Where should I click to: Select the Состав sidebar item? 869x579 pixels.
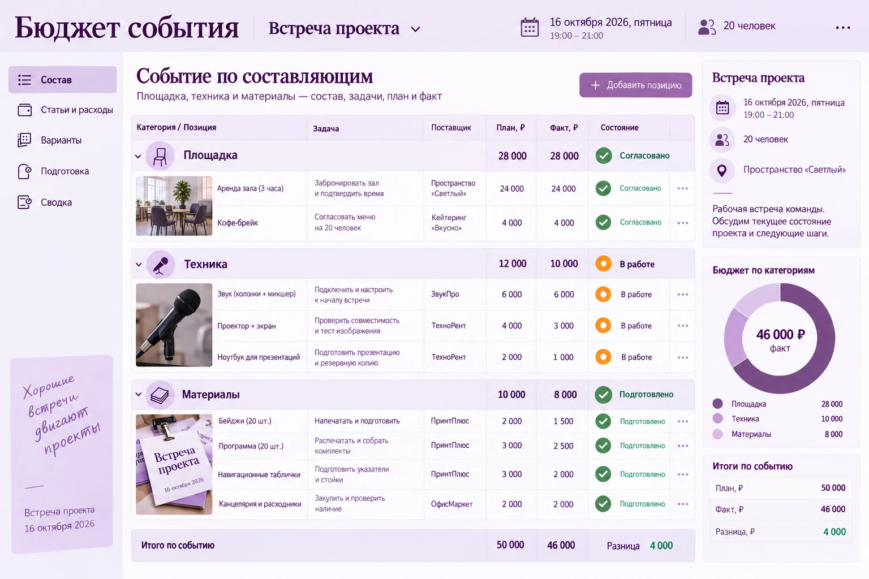(x=63, y=80)
